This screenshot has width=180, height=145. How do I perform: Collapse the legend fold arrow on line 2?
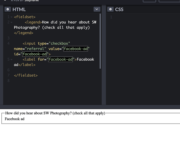[11, 22]
